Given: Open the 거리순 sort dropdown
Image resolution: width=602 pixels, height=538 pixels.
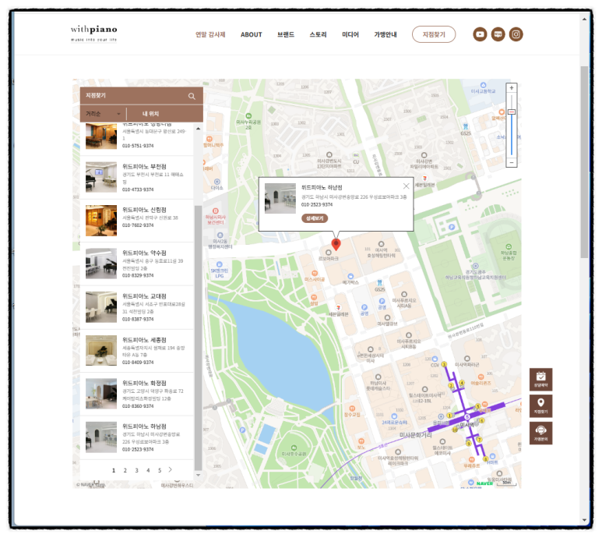Looking at the screenshot, I should click(103, 114).
